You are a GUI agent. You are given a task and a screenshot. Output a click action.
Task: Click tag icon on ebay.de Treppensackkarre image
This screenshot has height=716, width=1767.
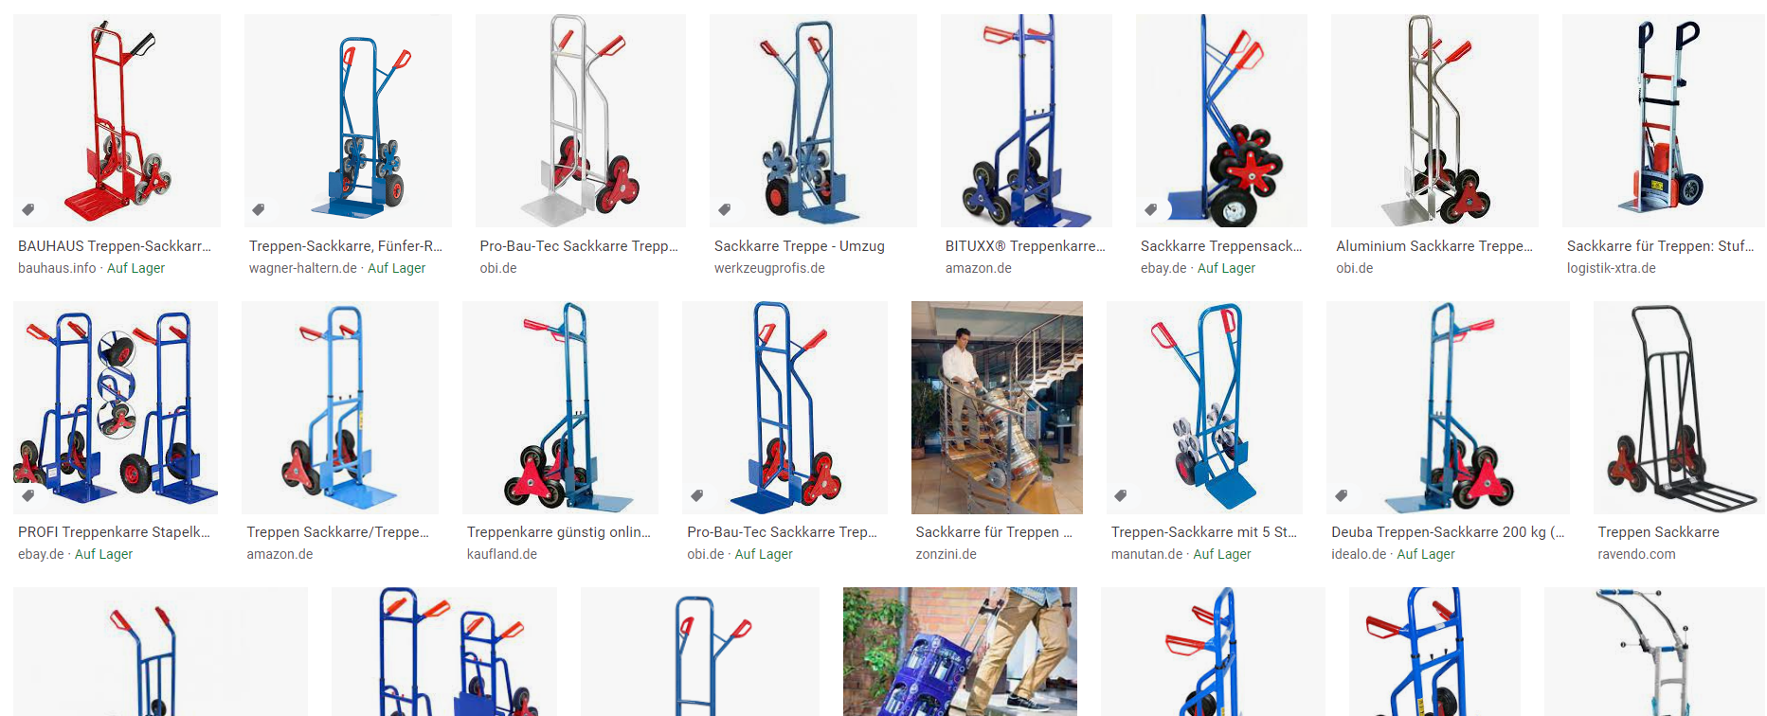[x=1151, y=209]
